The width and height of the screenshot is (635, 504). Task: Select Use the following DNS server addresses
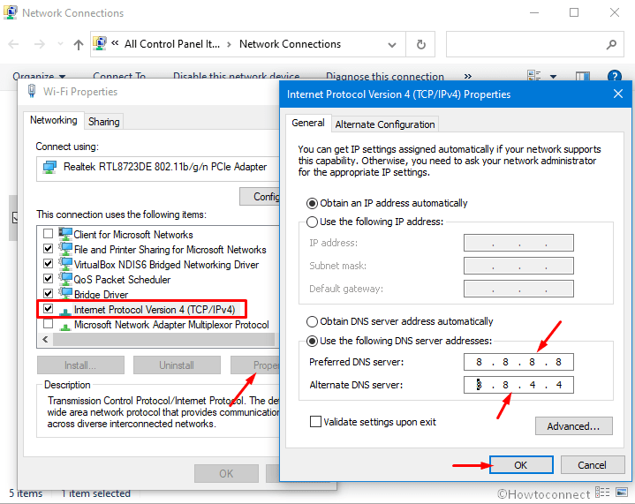click(399, 341)
